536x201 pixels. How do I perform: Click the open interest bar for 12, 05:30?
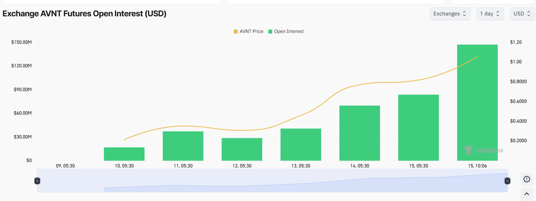(x=242, y=149)
